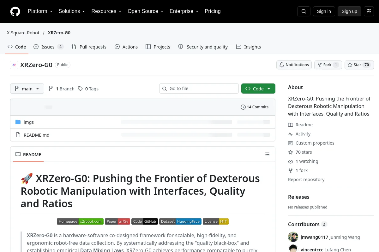Open Custom properties link
Screen dimensions: 379x252
pyautogui.click(x=311, y=143)
